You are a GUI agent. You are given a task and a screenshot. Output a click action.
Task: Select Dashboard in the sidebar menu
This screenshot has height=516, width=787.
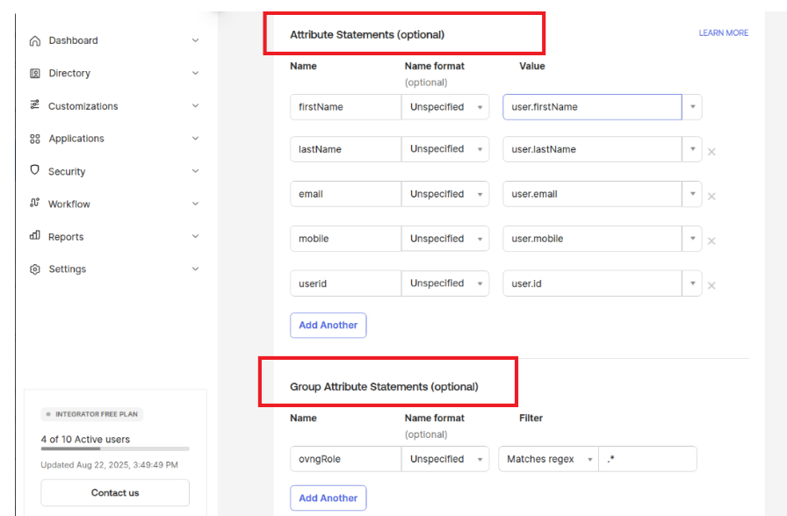tap(74, 40)
